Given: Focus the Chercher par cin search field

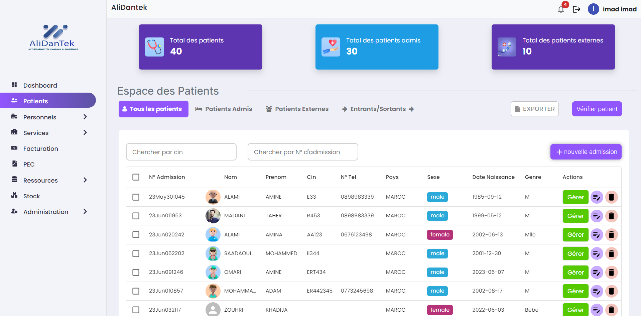Looking at the screenshot, I should [x=181, y=152].
